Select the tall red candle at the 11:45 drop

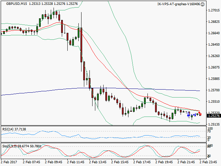coord(81,45)
